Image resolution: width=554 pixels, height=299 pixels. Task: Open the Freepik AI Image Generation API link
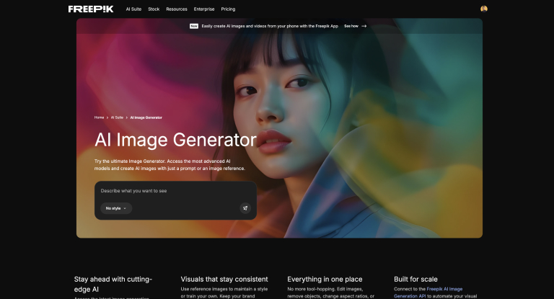[x=428, y=293]
